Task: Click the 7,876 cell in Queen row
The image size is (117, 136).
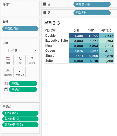Action: 76,51
